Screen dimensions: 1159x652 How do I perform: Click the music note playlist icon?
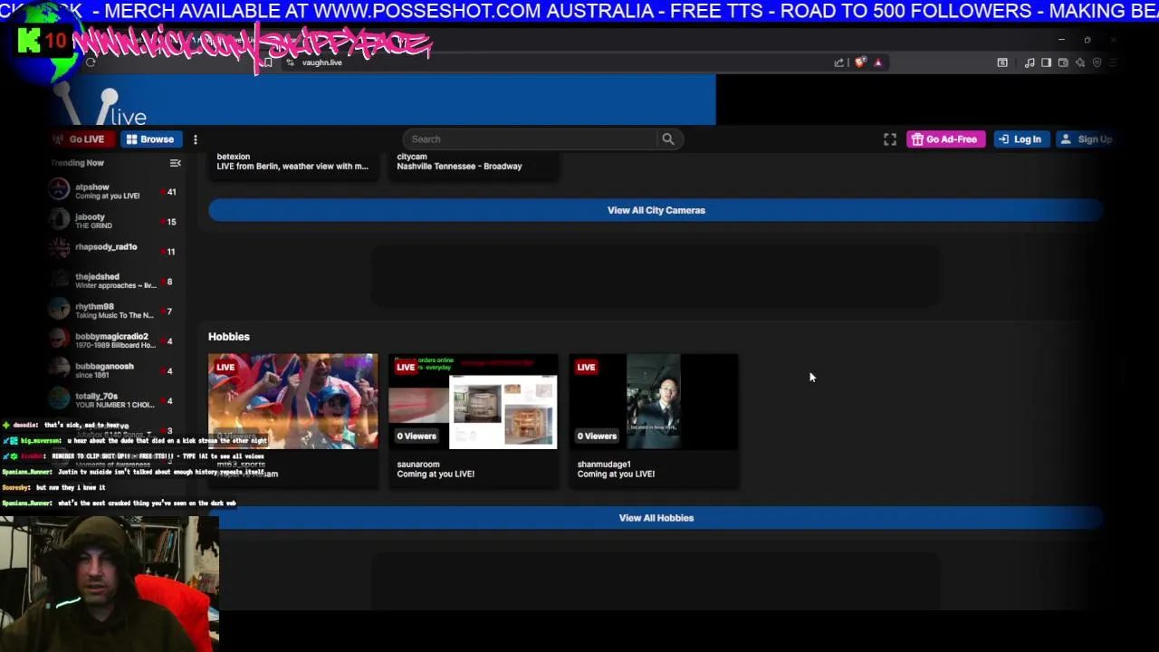click(1030, 62)
